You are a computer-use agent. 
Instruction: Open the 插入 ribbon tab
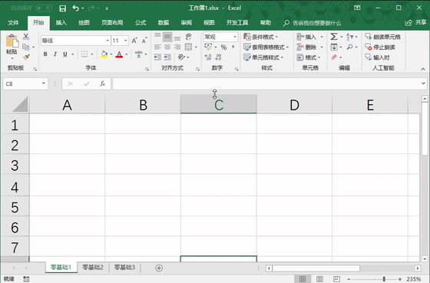(x=61, y=22)
